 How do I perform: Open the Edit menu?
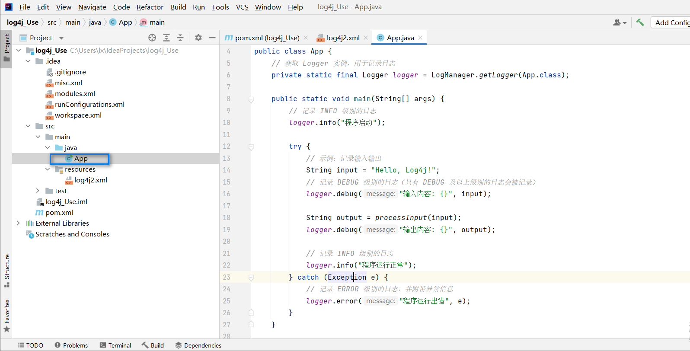click(x=43, y=7)
